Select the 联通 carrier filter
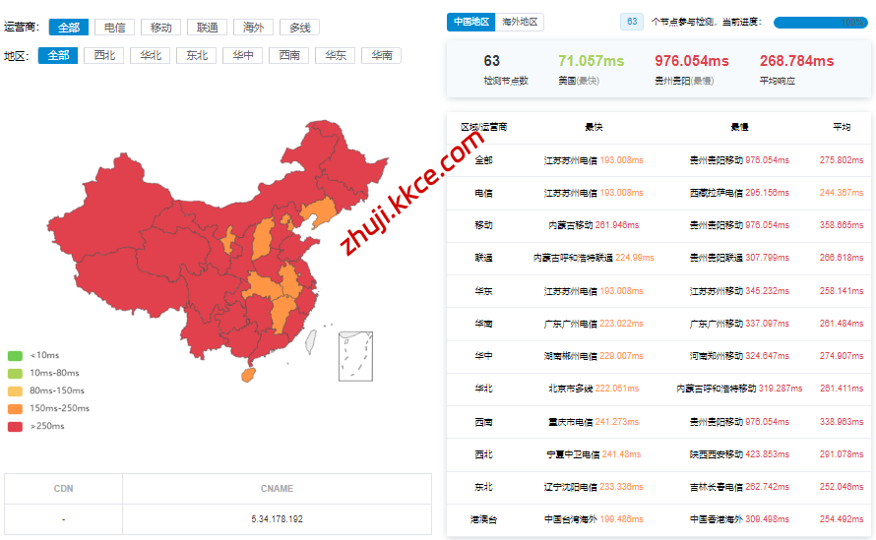 (207, 28)
